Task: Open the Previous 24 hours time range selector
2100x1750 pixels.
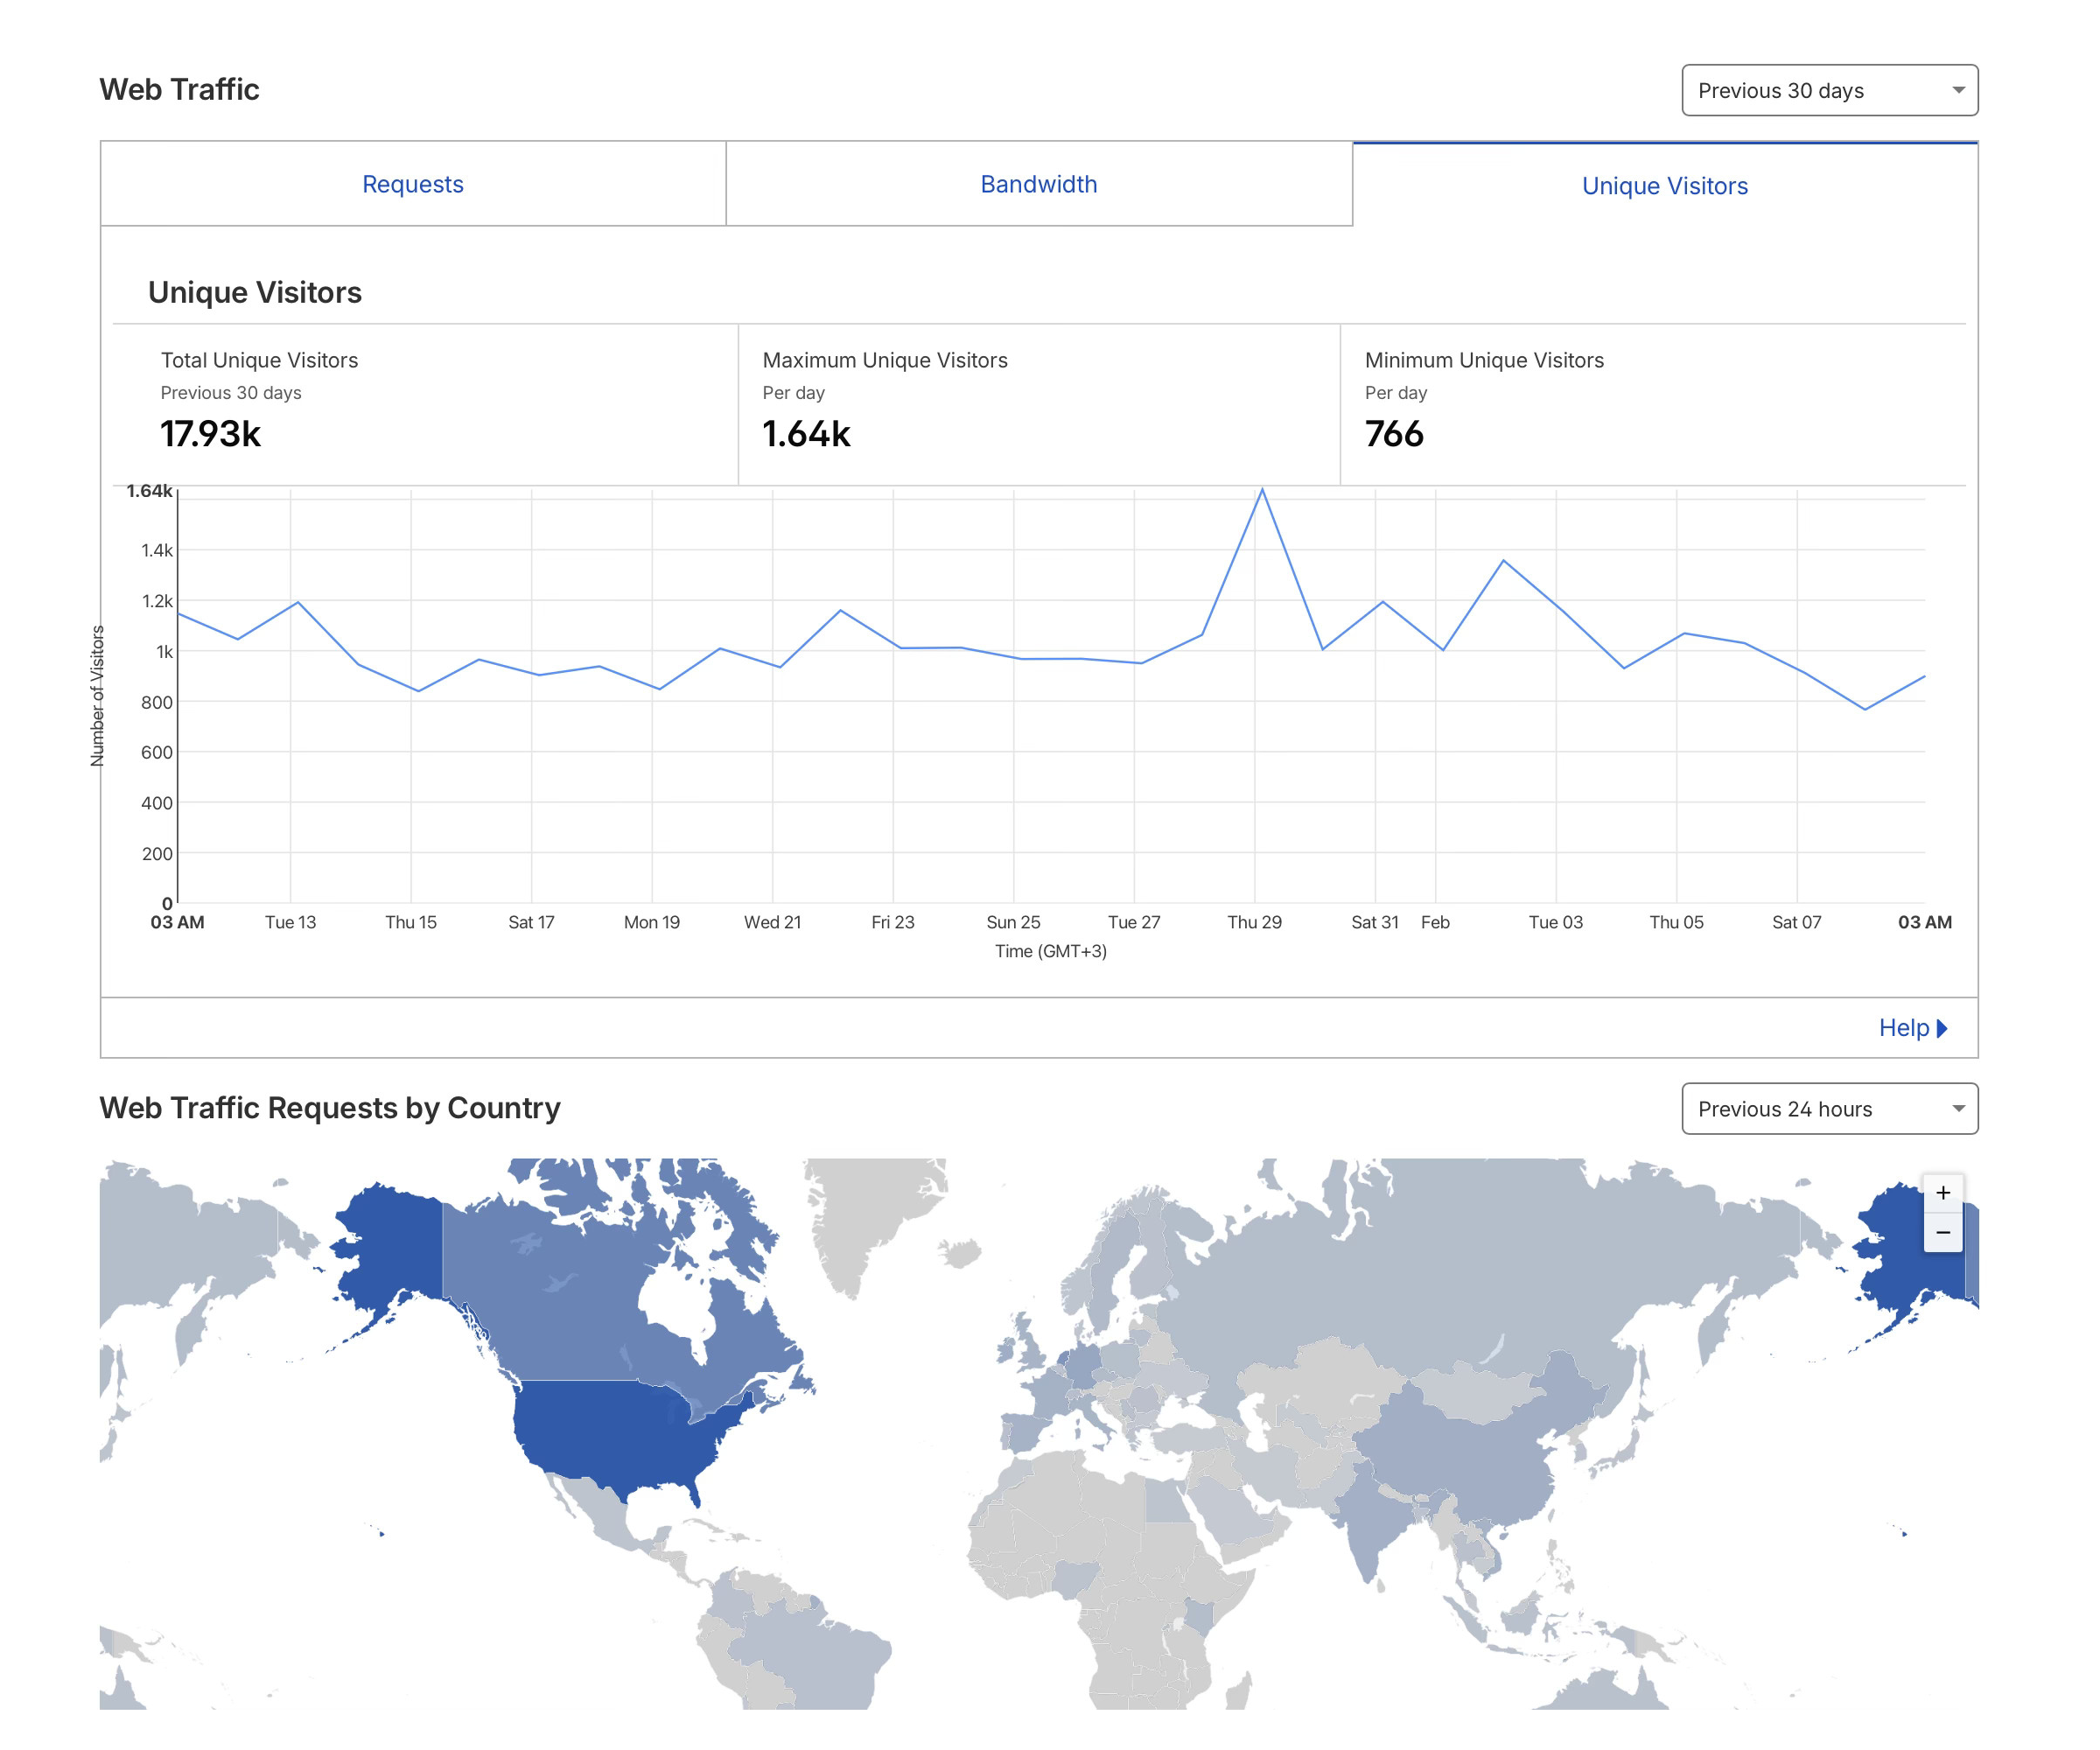Action: point(1830,1108)
